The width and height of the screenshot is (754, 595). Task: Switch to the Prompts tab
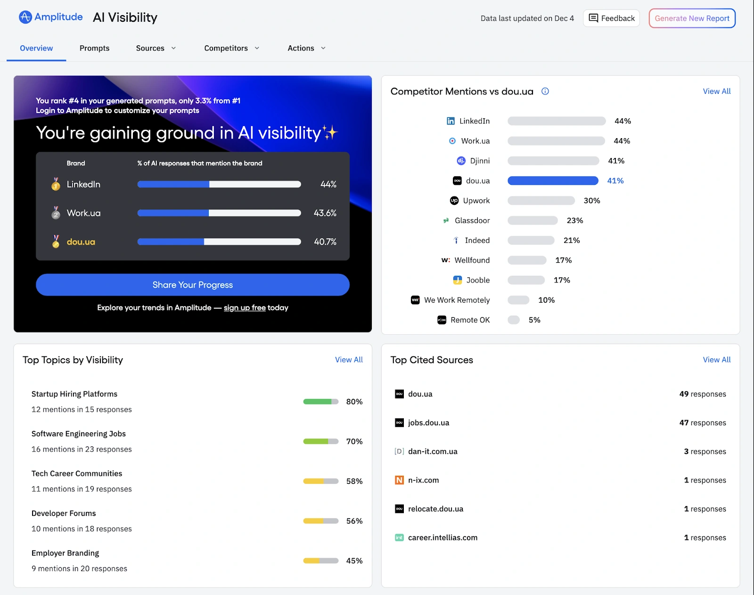94,48
